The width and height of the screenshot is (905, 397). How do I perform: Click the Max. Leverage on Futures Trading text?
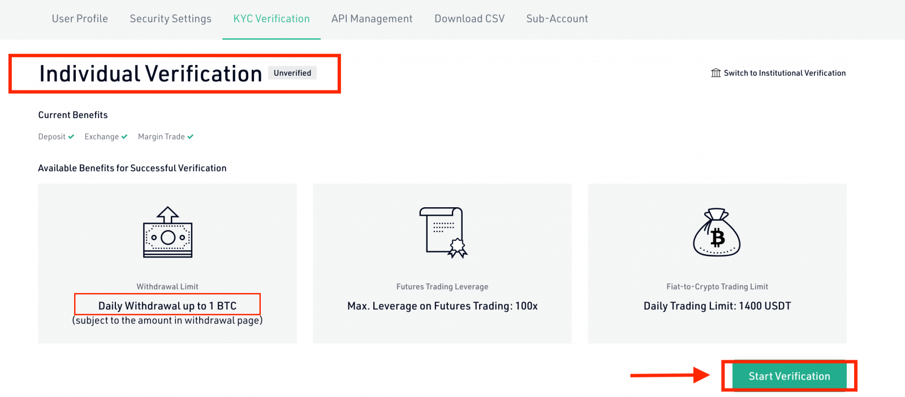442,306
